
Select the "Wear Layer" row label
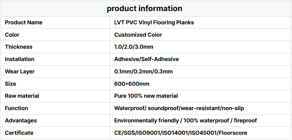coord(20,72)
